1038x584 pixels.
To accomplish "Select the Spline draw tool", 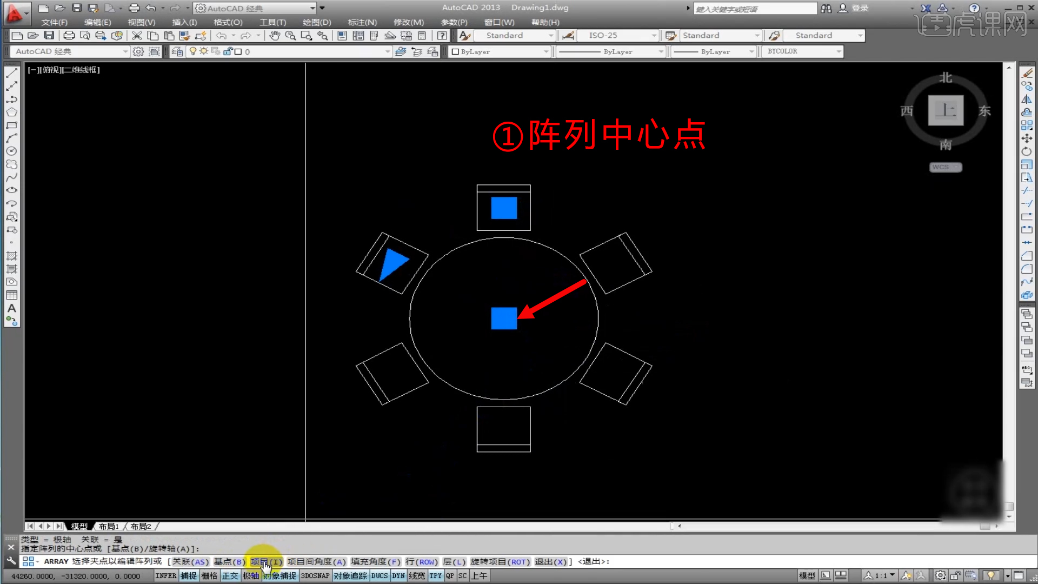I will (x=11, y=177).
